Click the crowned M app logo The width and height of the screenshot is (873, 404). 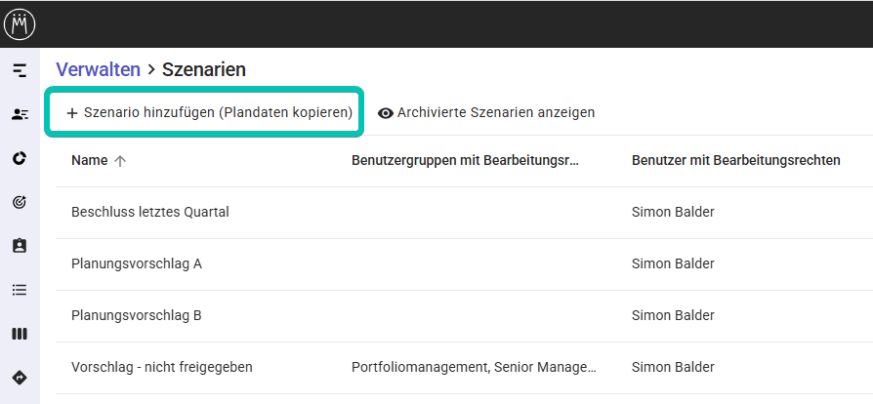(x=20, y=24)
